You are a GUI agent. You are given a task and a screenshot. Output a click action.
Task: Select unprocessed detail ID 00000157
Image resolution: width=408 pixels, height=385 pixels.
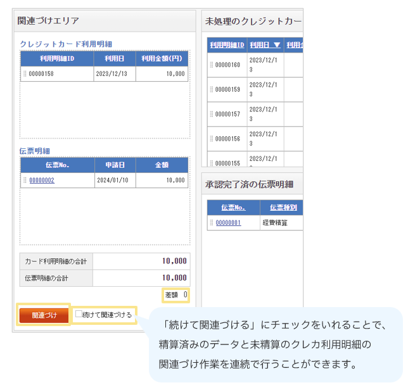[227, 114]
